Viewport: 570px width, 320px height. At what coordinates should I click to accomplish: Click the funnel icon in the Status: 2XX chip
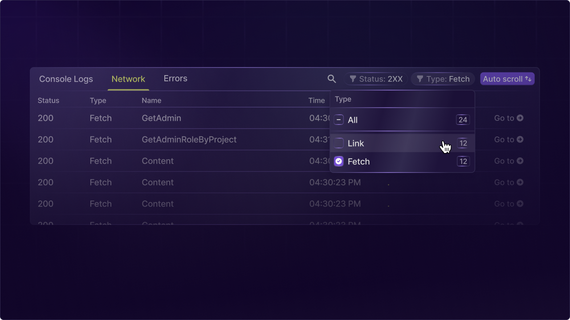click(354, 79)
